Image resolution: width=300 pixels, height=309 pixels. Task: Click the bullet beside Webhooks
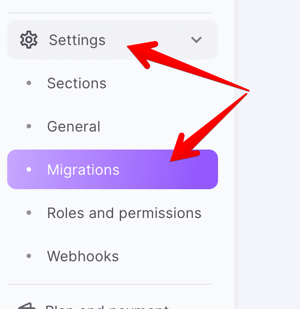(29, 256)
